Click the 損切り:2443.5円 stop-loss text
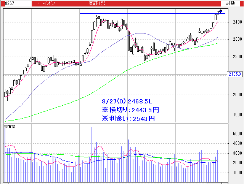Viewport: 244px width, 184px height. (130, 110)
